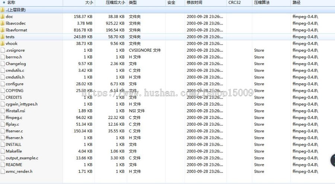The width and height of the screenshot is (335, 184).
Task: Select the file name cygwin_inttypes.h
Action: 22,104
